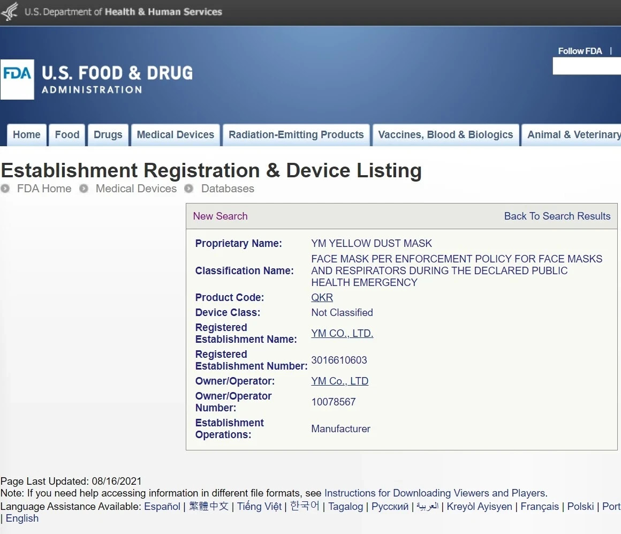The image size is (621, 534).
Task: Select Español language link
Action: pos(162,507)
